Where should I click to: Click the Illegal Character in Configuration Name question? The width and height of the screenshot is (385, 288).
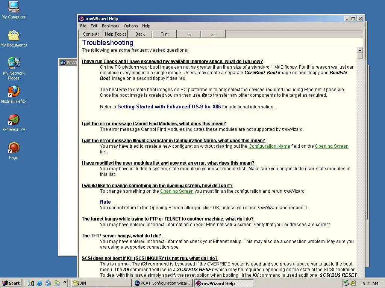pyautogui.click(x=173, y=141)
